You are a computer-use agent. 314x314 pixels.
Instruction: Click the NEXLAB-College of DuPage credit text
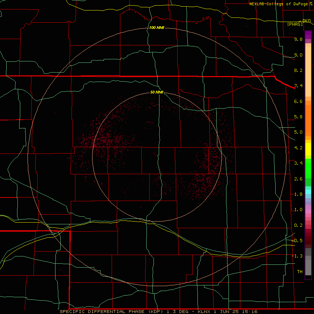click(x=278, y=4)
